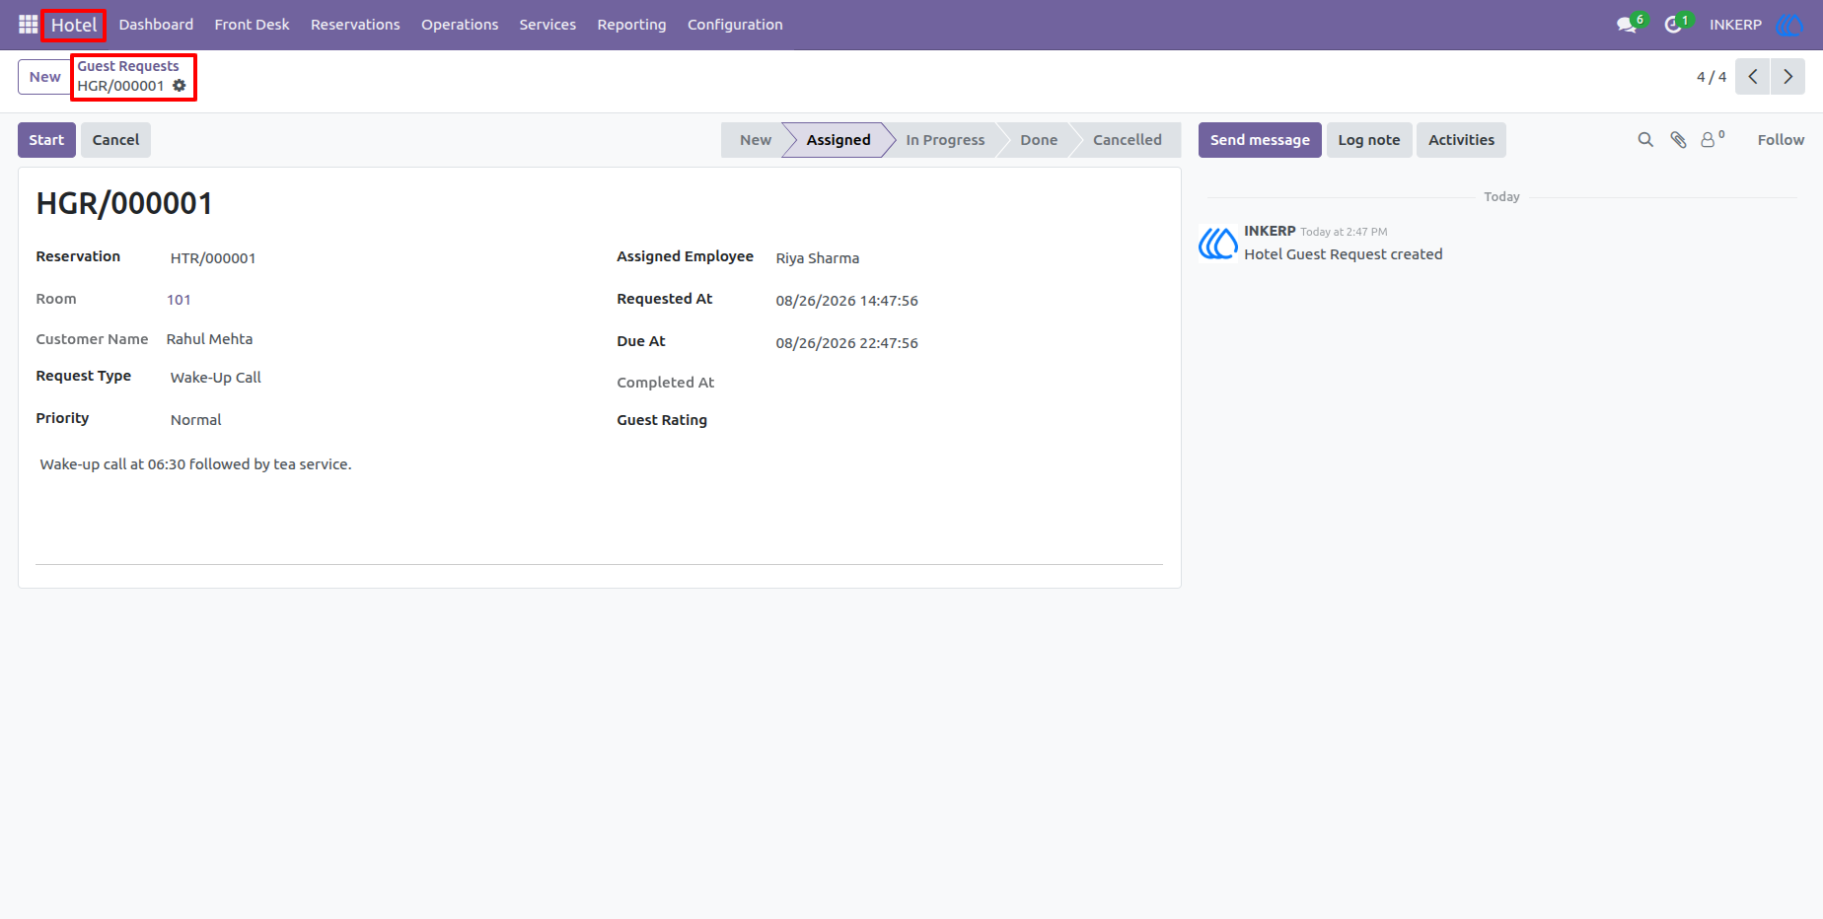The height and width of the screenshot is (919, 1823).
Task: Go to the previous record arrow
Action: [x=1753, y=77]
